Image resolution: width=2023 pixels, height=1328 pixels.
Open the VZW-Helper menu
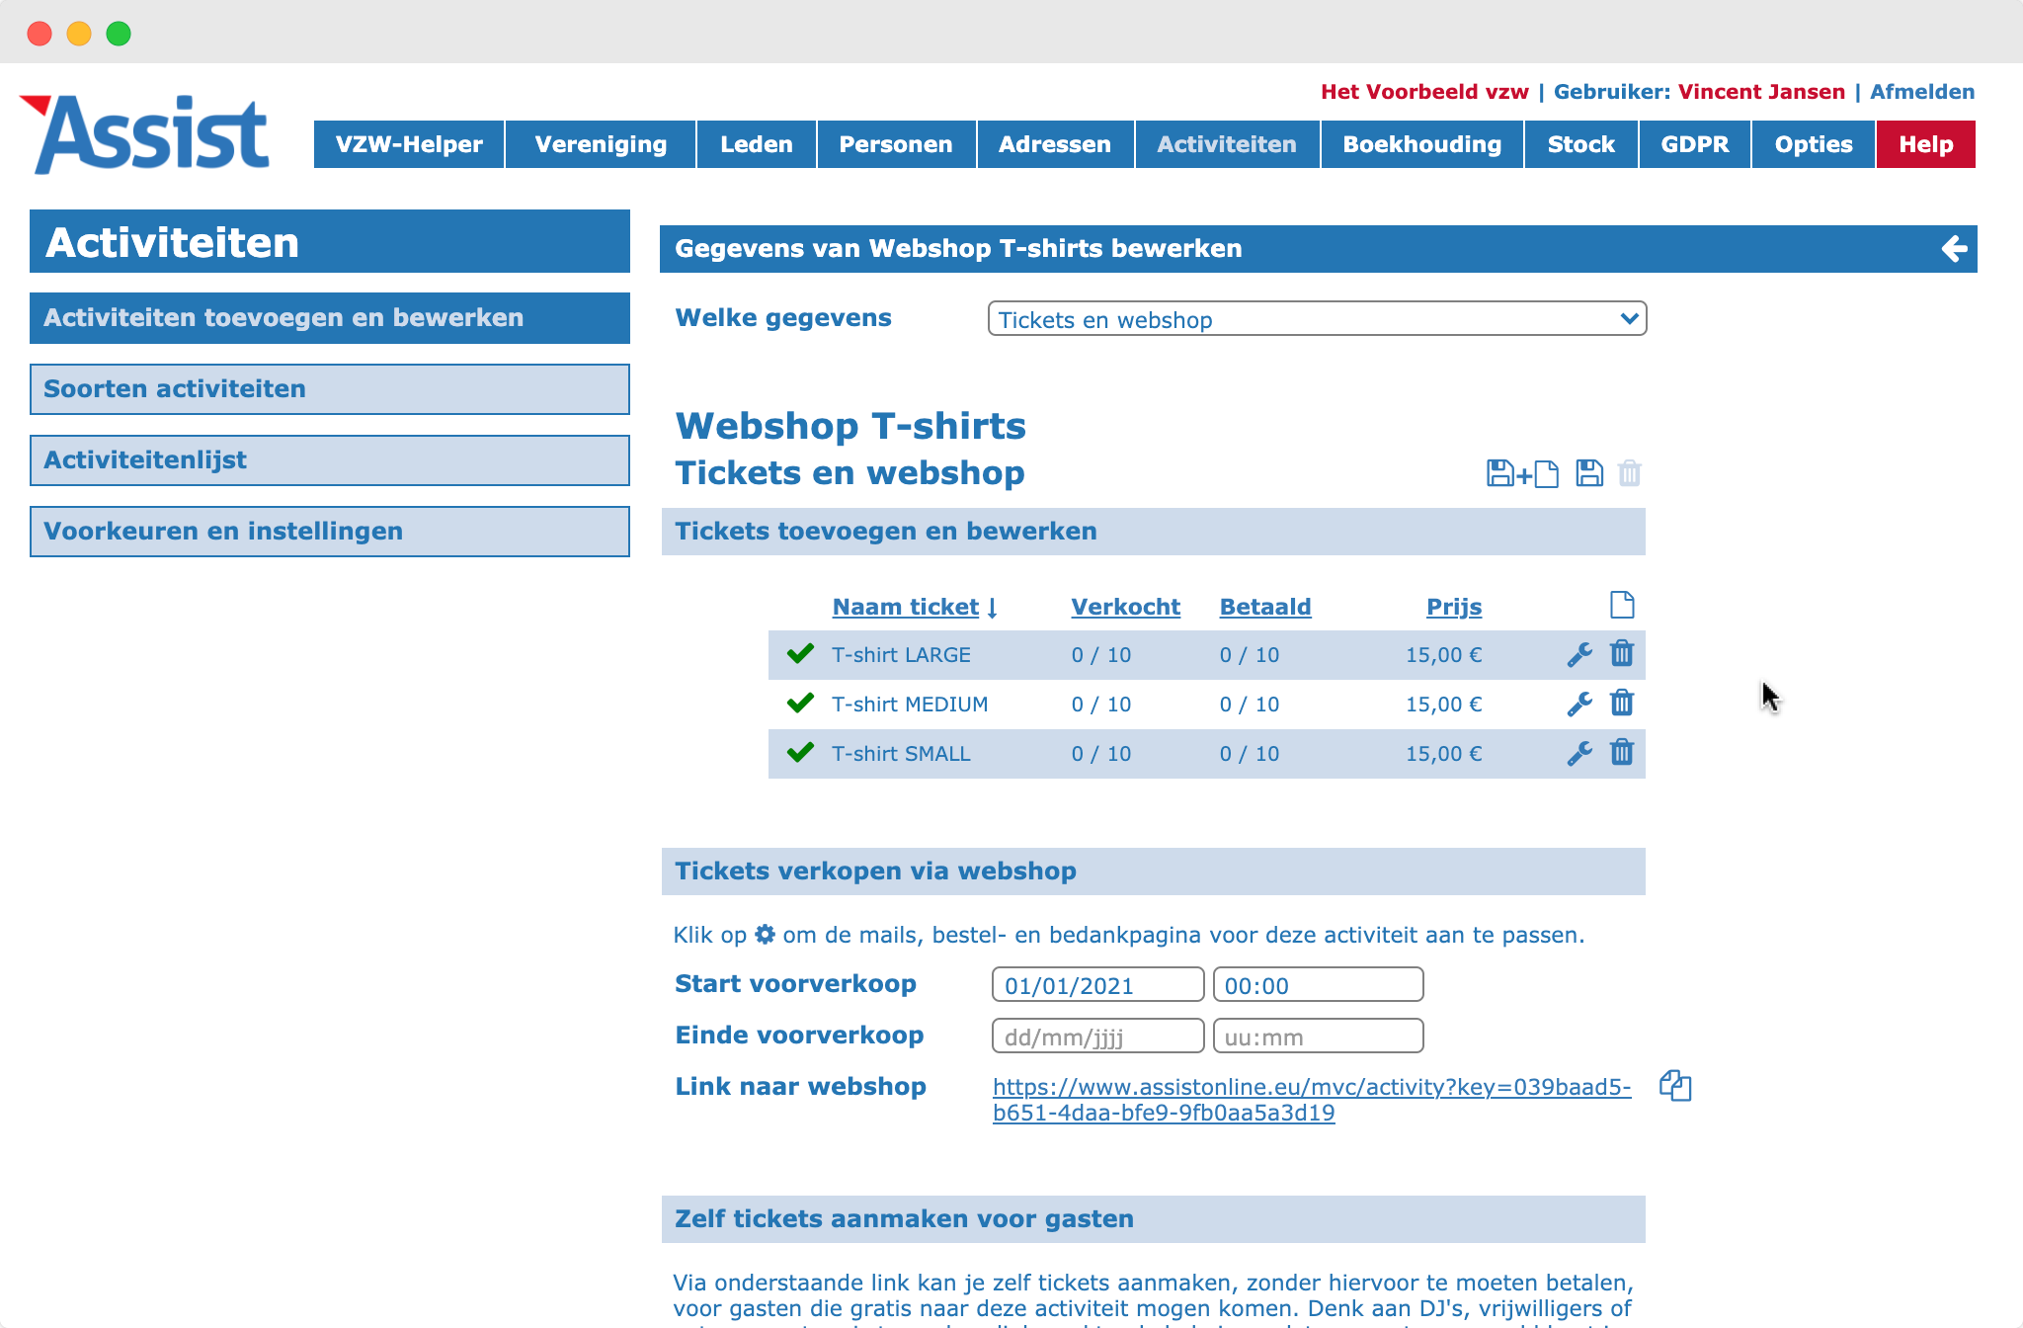click(409, 144)
